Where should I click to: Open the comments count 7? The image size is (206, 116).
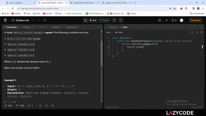click(30, 106)
